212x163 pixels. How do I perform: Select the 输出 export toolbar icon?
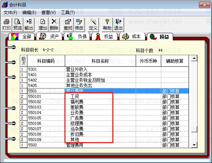tap(29, 25)
